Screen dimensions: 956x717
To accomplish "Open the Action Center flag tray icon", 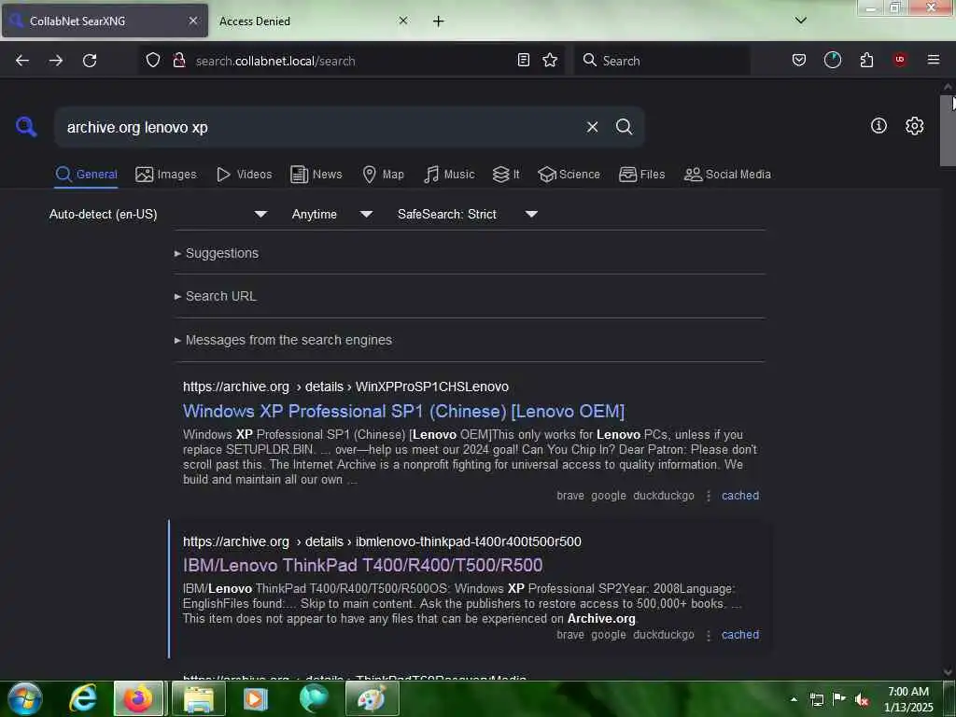I will (839, 699).
